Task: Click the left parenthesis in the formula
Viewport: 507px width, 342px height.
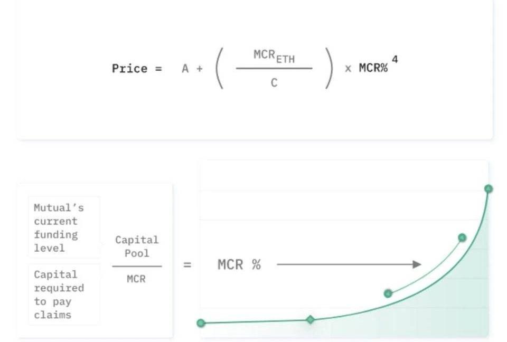Action: pyautogui.click(x=219, y=68)
